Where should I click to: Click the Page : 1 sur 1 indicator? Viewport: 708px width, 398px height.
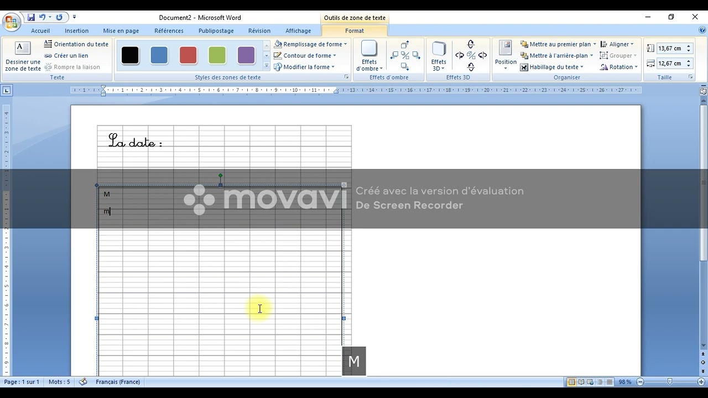point(22,382)
